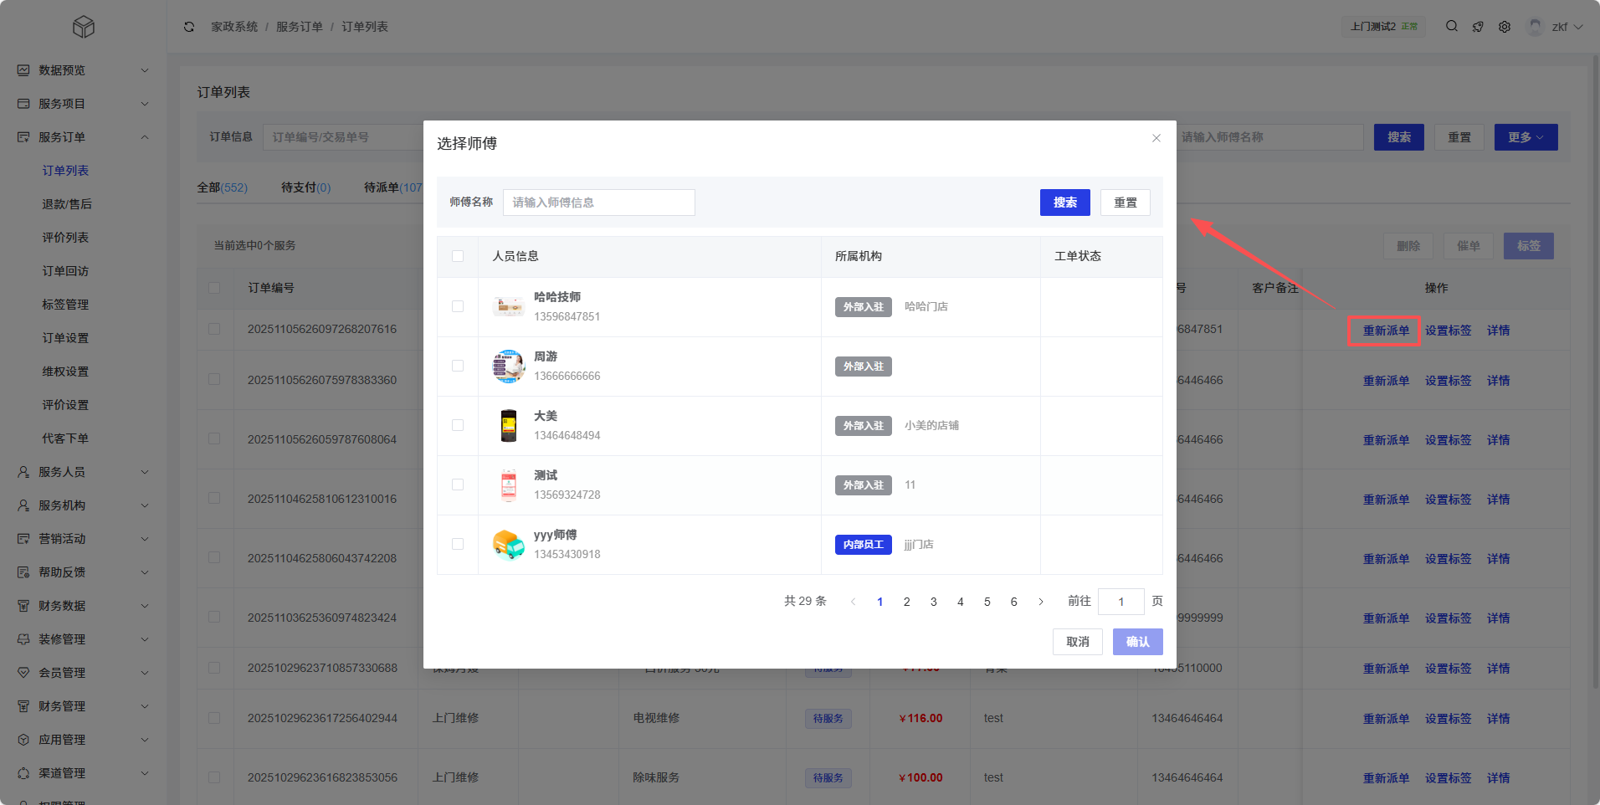Viewport: 1600px width, 805px height.
Task: Click the avatar of 周游
Action: pyautogui.click(x=509, y=367)
